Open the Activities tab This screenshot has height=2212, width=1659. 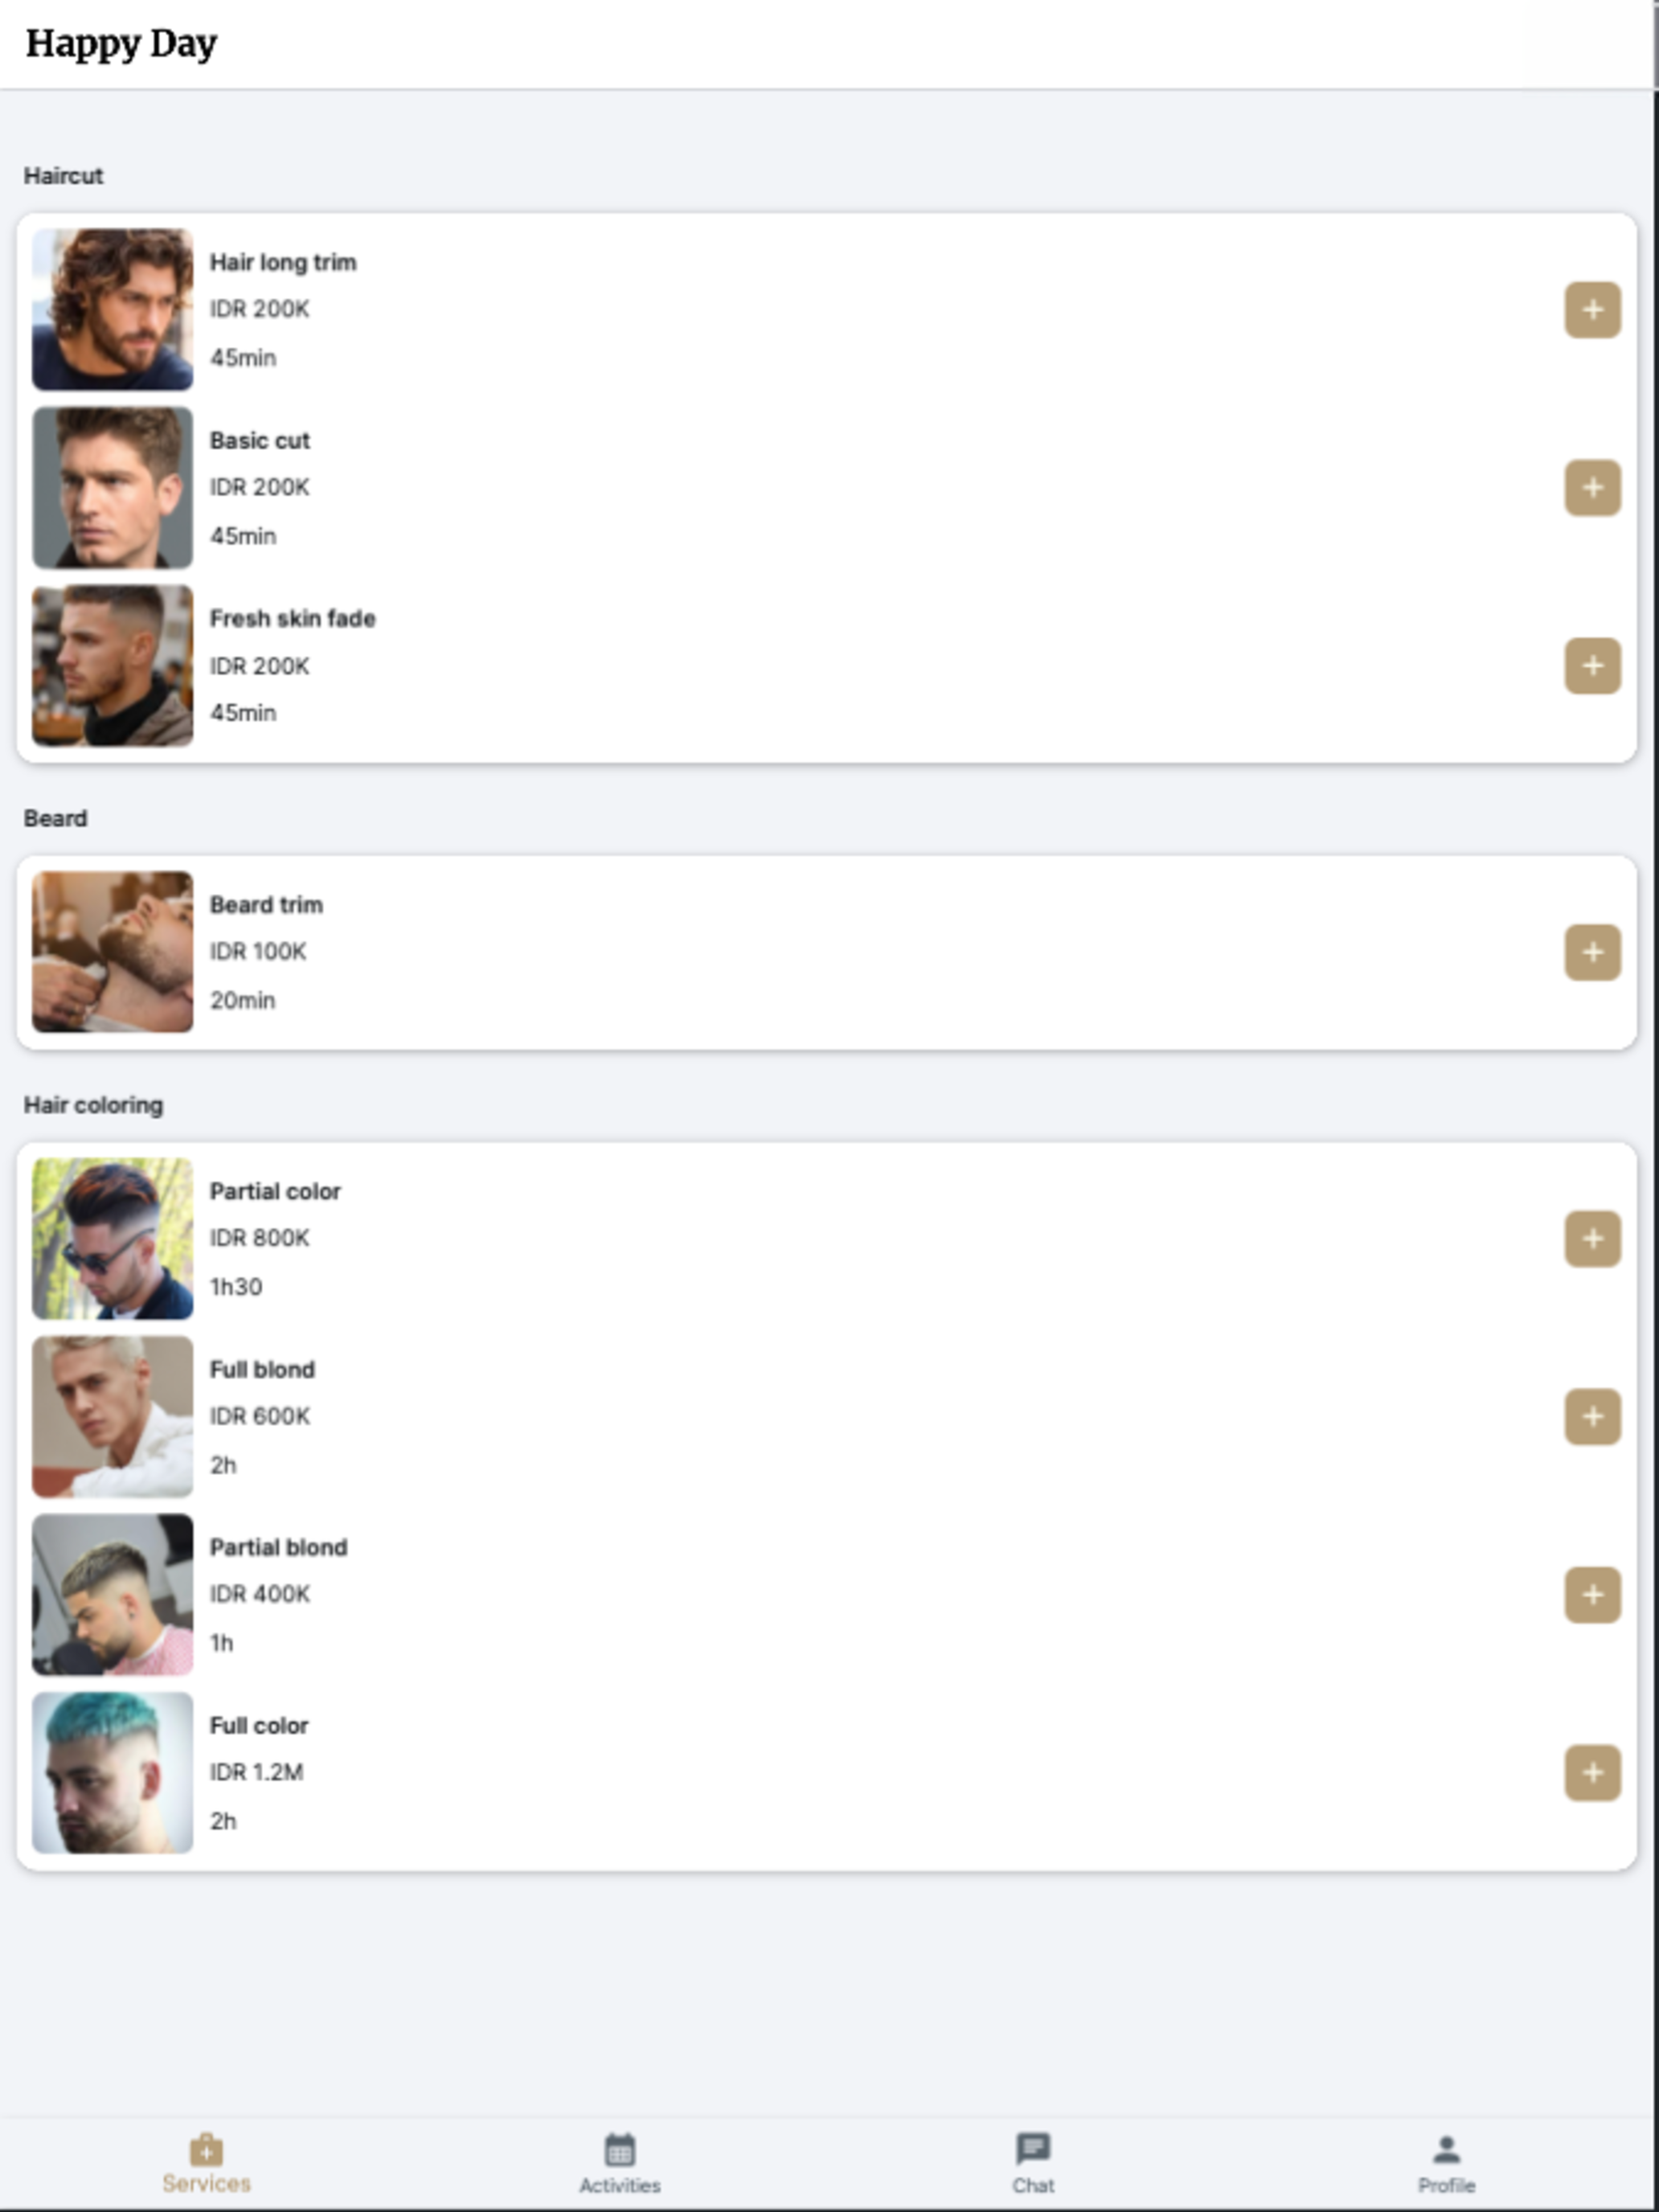point(620,2164)
